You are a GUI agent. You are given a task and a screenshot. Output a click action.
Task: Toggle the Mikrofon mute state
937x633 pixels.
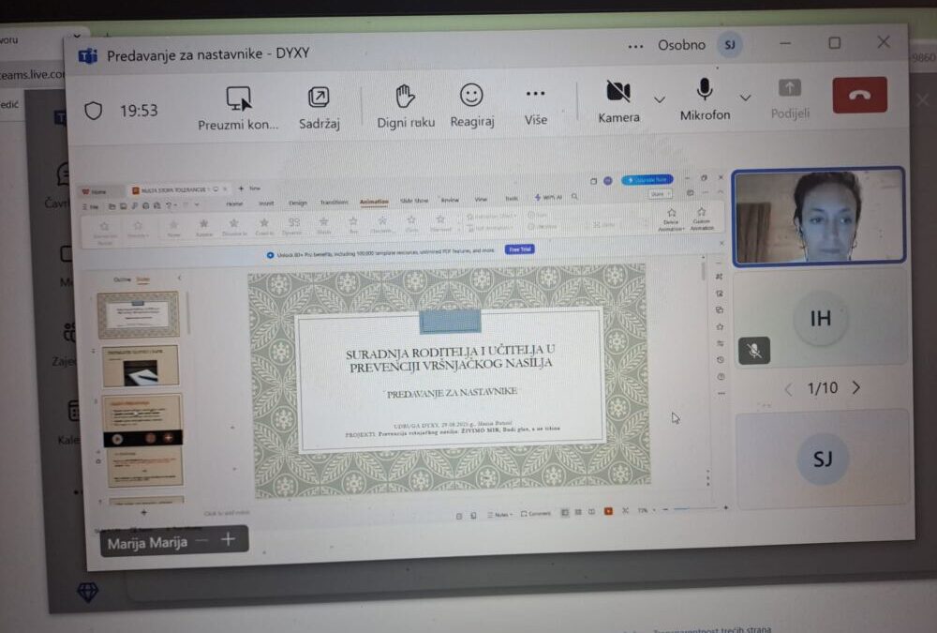(x=705, y=90)
